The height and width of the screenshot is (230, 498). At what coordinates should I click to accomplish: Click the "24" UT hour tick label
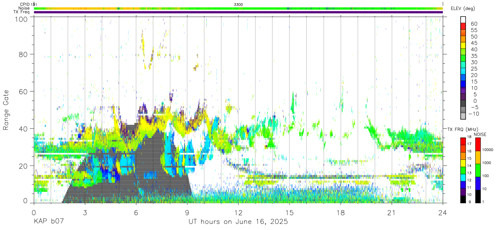[443, 212]
